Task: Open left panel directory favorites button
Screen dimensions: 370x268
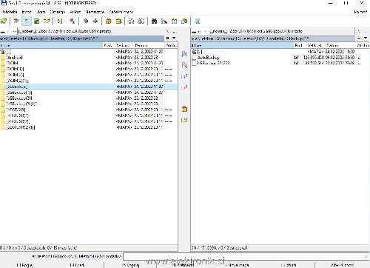Action: click(168, 38)
